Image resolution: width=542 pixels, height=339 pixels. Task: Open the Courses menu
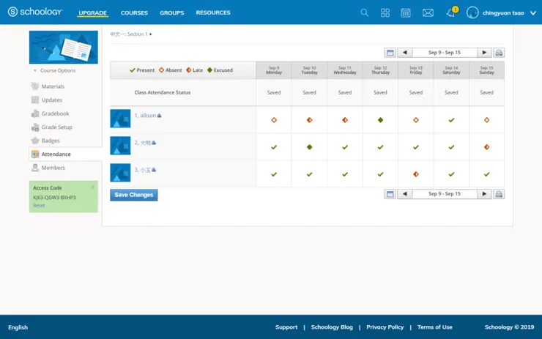134,12
